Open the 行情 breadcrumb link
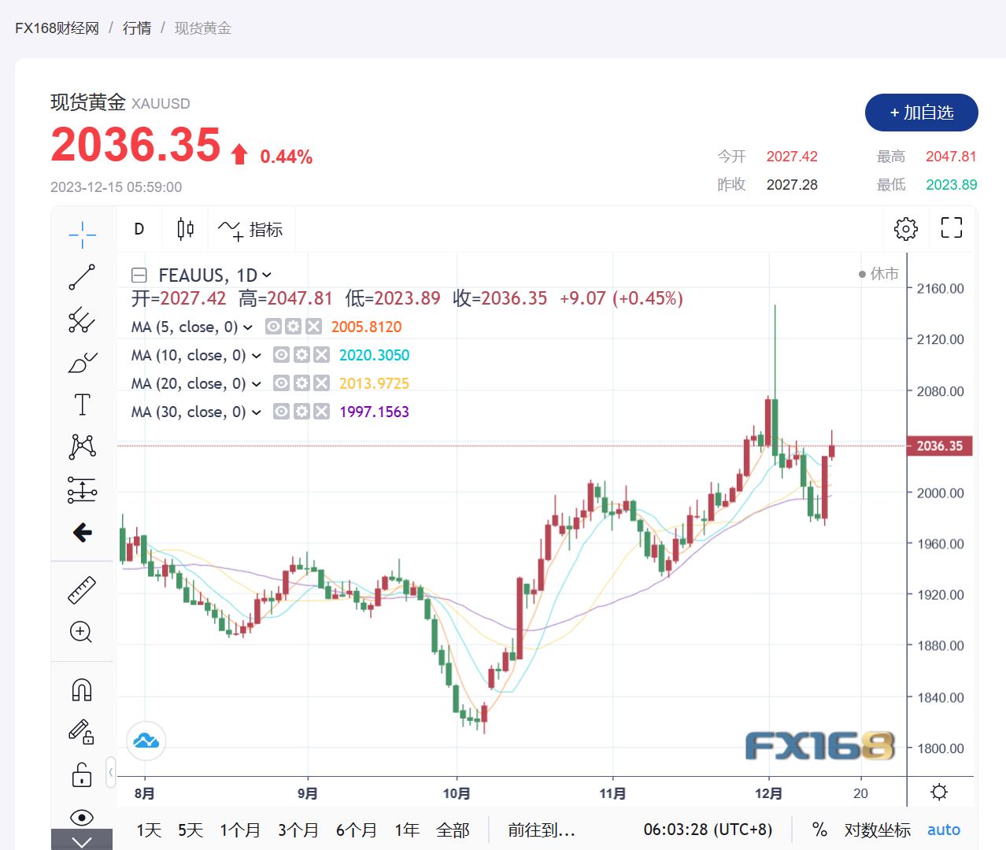1006x850 pixels. coord(137,28)
